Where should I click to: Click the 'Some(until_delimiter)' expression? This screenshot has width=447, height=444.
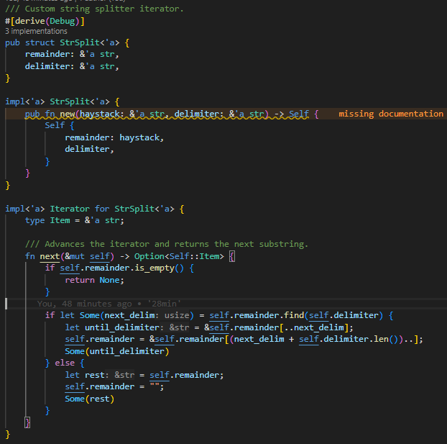point(117,351)
